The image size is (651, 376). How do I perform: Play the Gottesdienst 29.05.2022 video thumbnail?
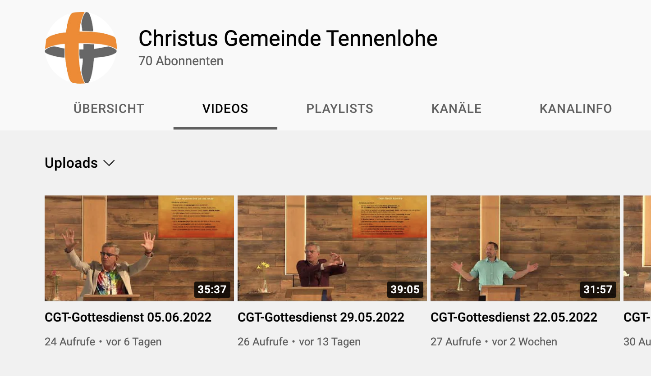(x=332, y=248)
